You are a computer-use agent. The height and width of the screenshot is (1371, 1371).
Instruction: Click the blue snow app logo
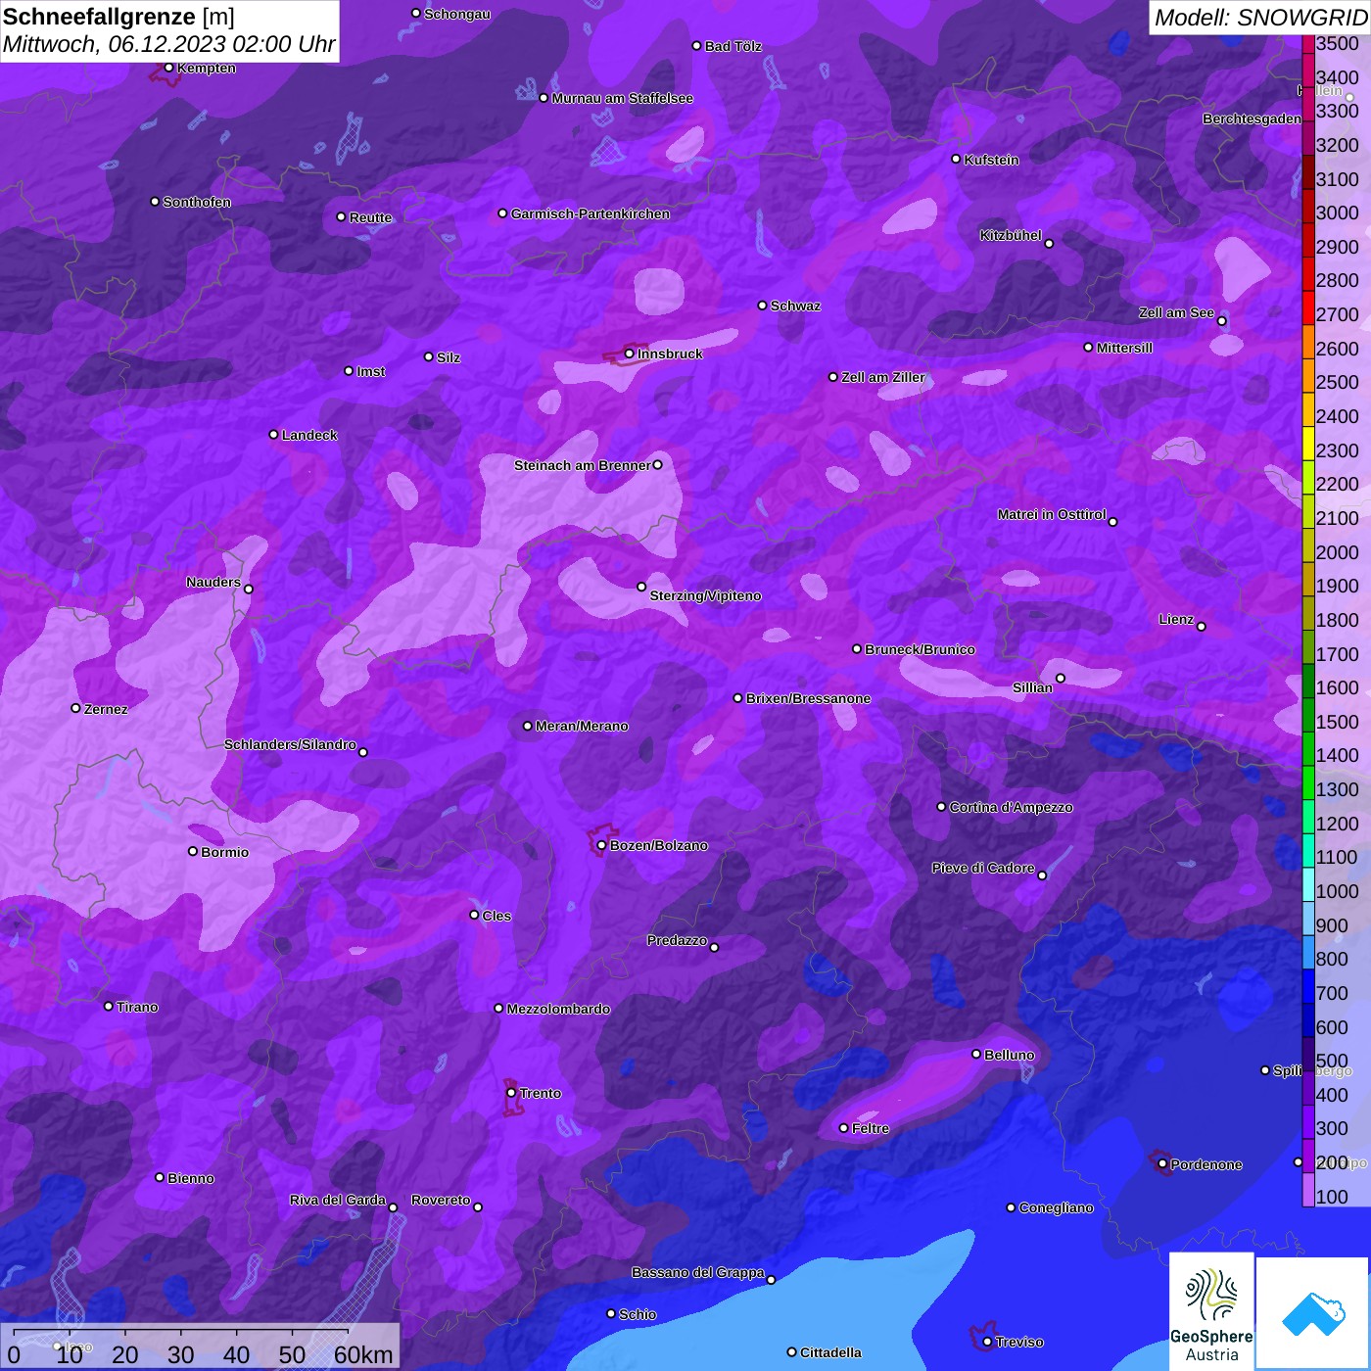pos(1312,1313)
